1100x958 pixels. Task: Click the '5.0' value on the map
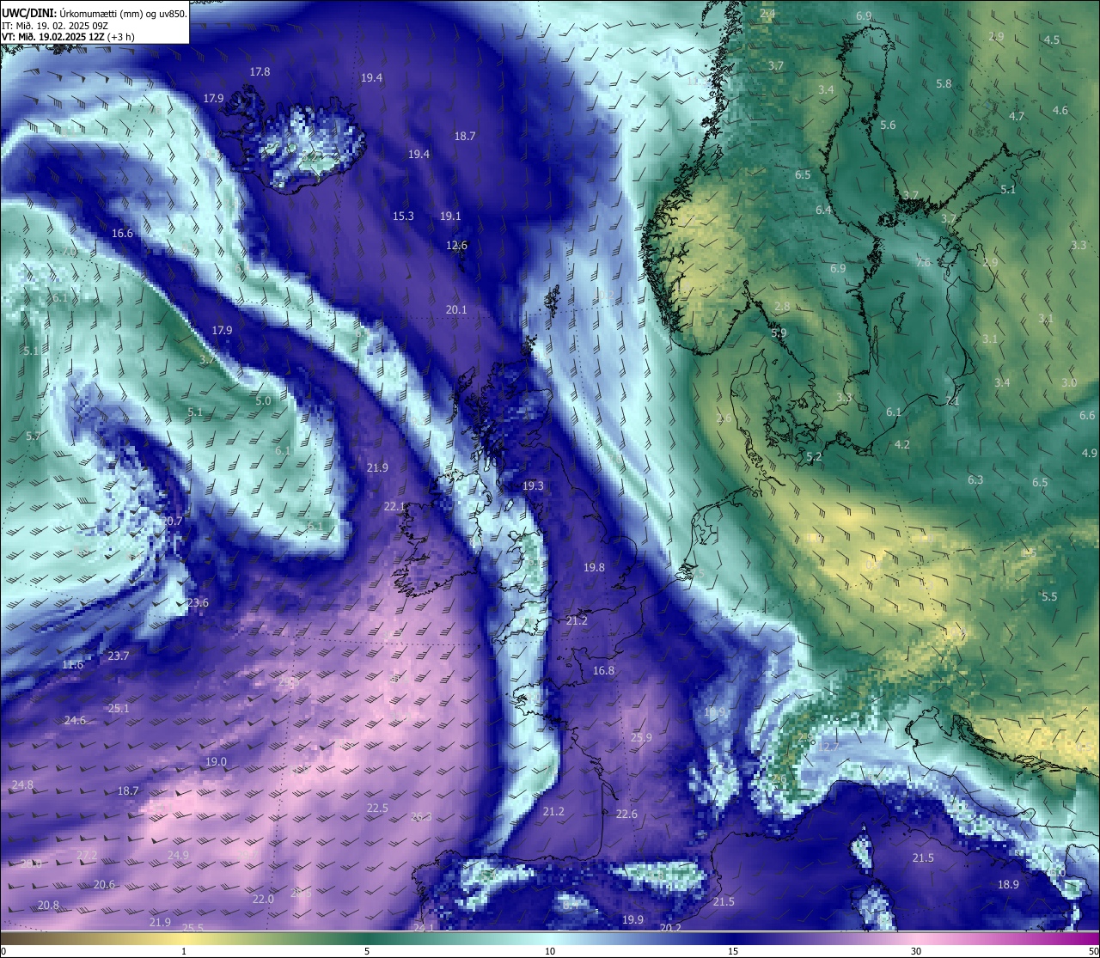(x=263, y=401)
